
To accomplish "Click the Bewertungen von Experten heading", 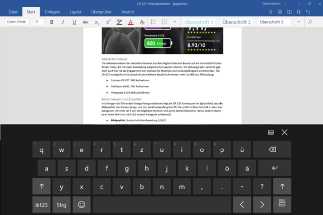I will (122, 99).
